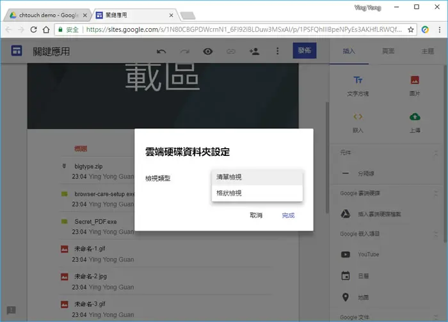Switch to the 主題 tab

428,51
